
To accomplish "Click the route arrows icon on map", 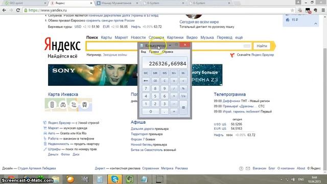I will pyautogui.click(x=74, y=105).
